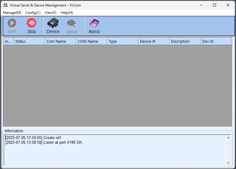Open the Config(C) menu
The image size is (236, 169).
33,13
